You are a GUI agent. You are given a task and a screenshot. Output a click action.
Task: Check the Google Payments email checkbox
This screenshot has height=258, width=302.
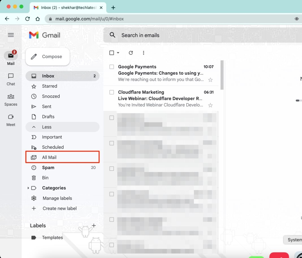point(111,67)
